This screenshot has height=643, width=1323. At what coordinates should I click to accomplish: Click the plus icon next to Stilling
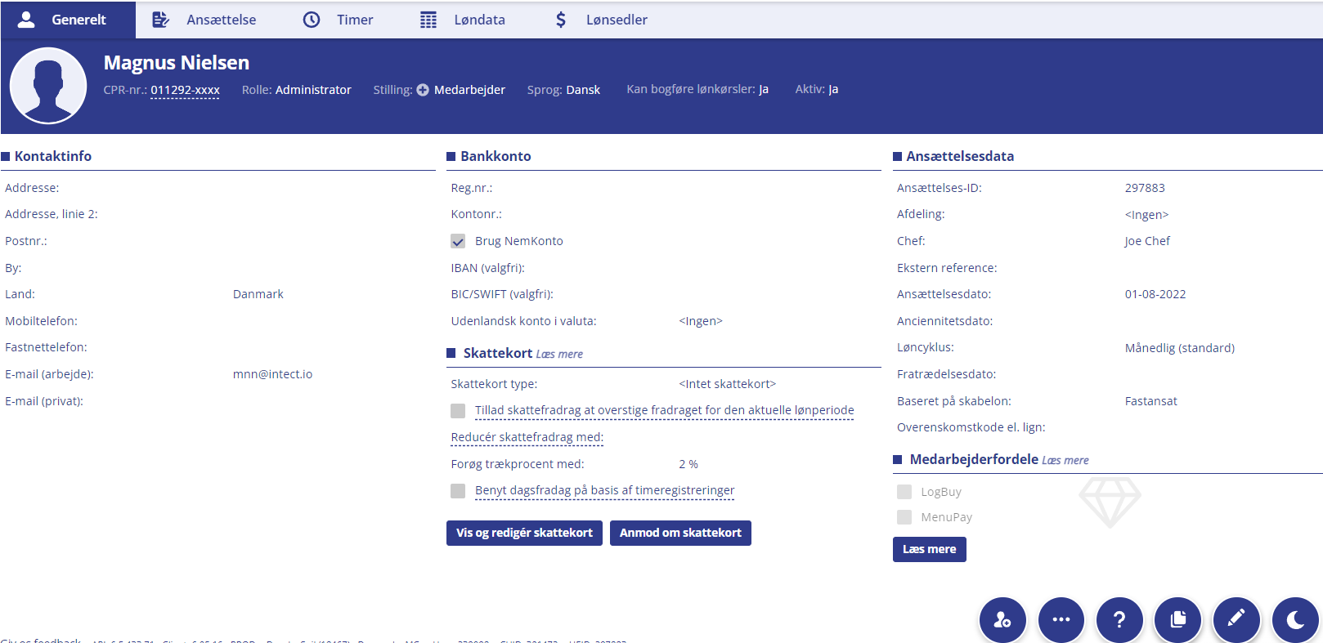point(423,90)
